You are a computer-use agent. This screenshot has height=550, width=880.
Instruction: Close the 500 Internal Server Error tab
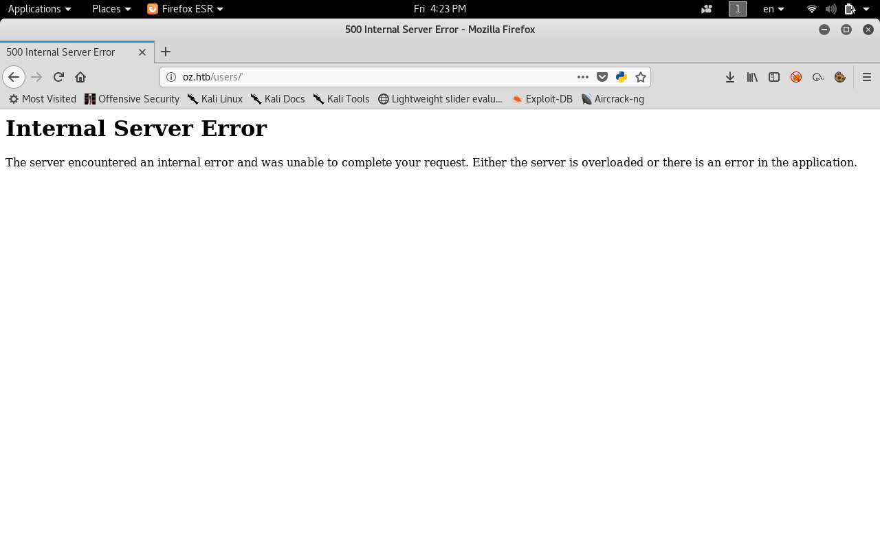click(142, 52)
